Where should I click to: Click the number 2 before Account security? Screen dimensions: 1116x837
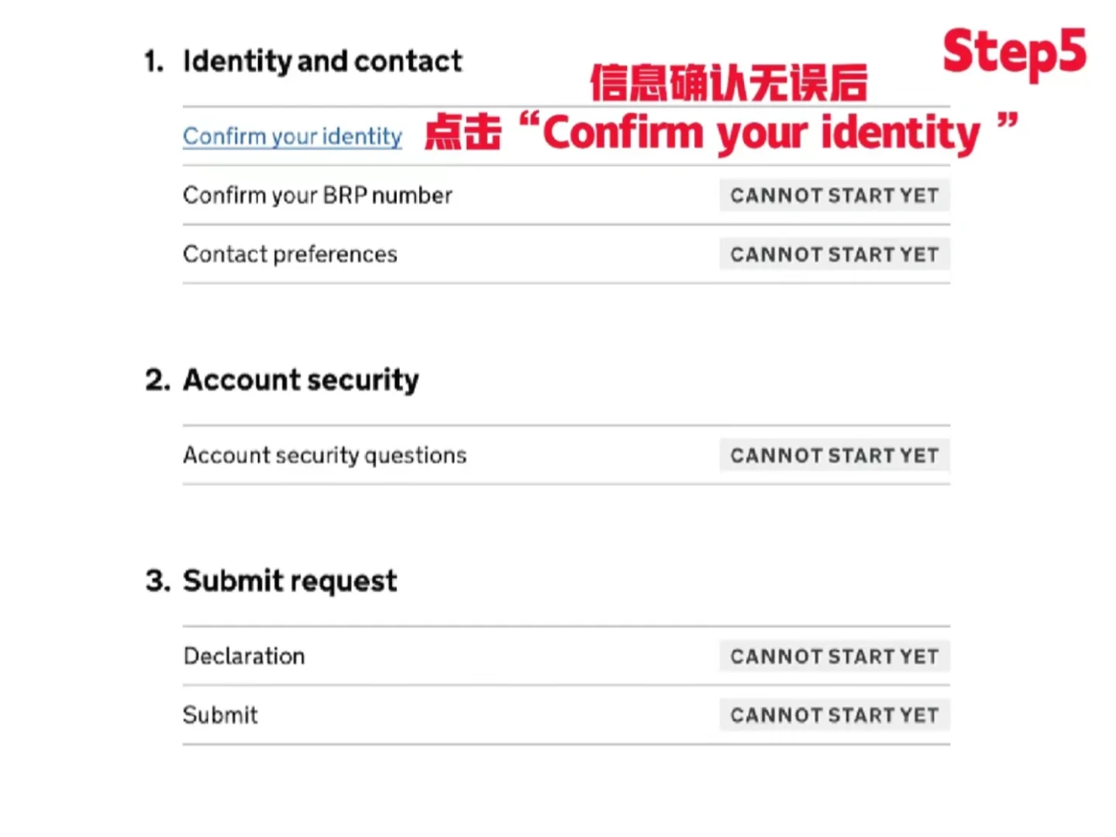pyautogui.click(x=157, y=380)
